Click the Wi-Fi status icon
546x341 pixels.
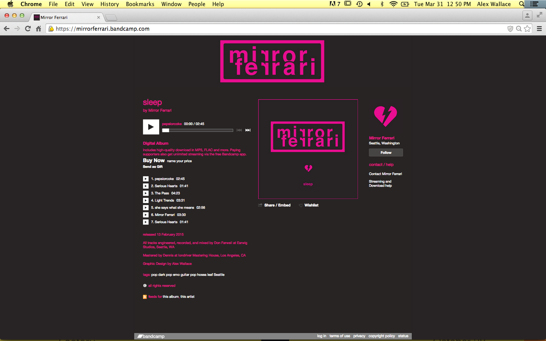click(394, 4)
